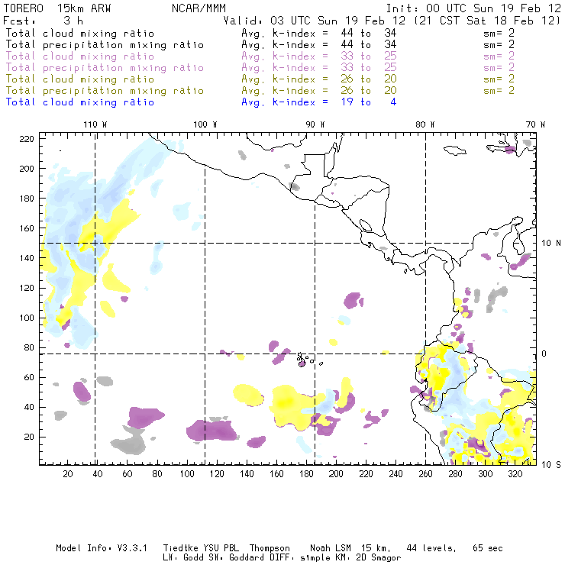The height and width of the screenshot is (565, 565).
Task: Click the equator 0 latitude label
Action: pos(544,354)
